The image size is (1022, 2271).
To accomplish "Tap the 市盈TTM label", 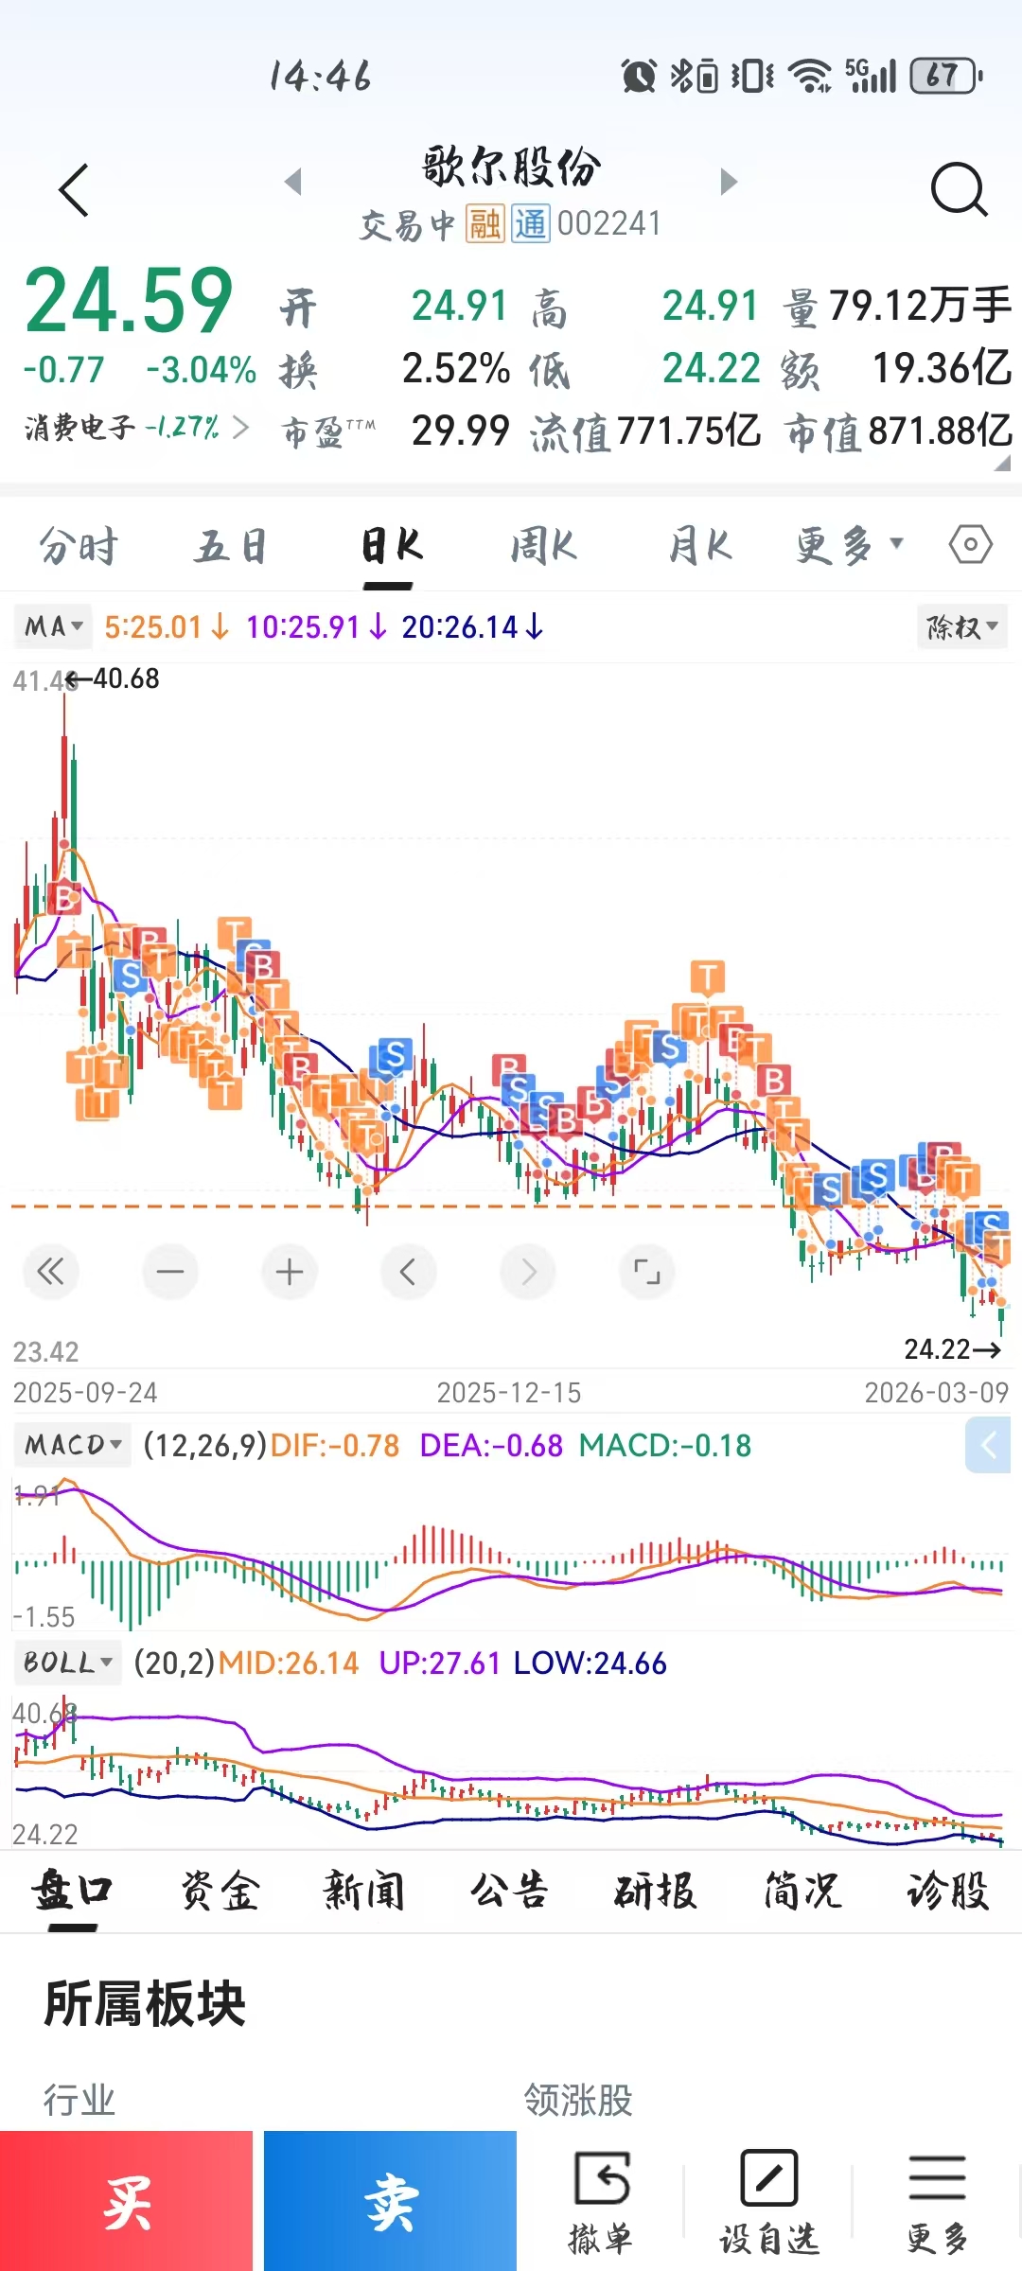I will [x=329, y=431].
